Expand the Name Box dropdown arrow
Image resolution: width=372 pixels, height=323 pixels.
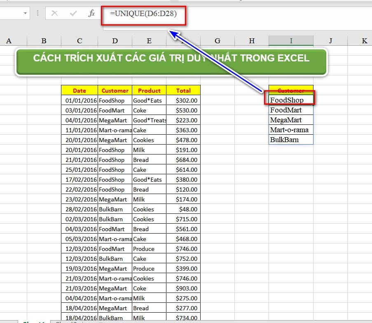pos(26,14)
